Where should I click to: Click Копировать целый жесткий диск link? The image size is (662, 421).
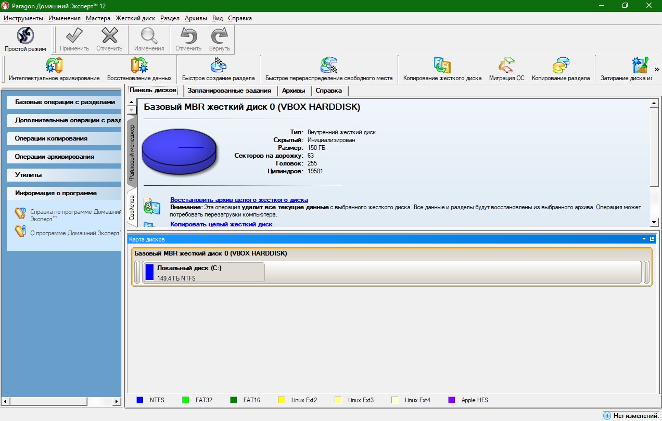tap(221, 224)
